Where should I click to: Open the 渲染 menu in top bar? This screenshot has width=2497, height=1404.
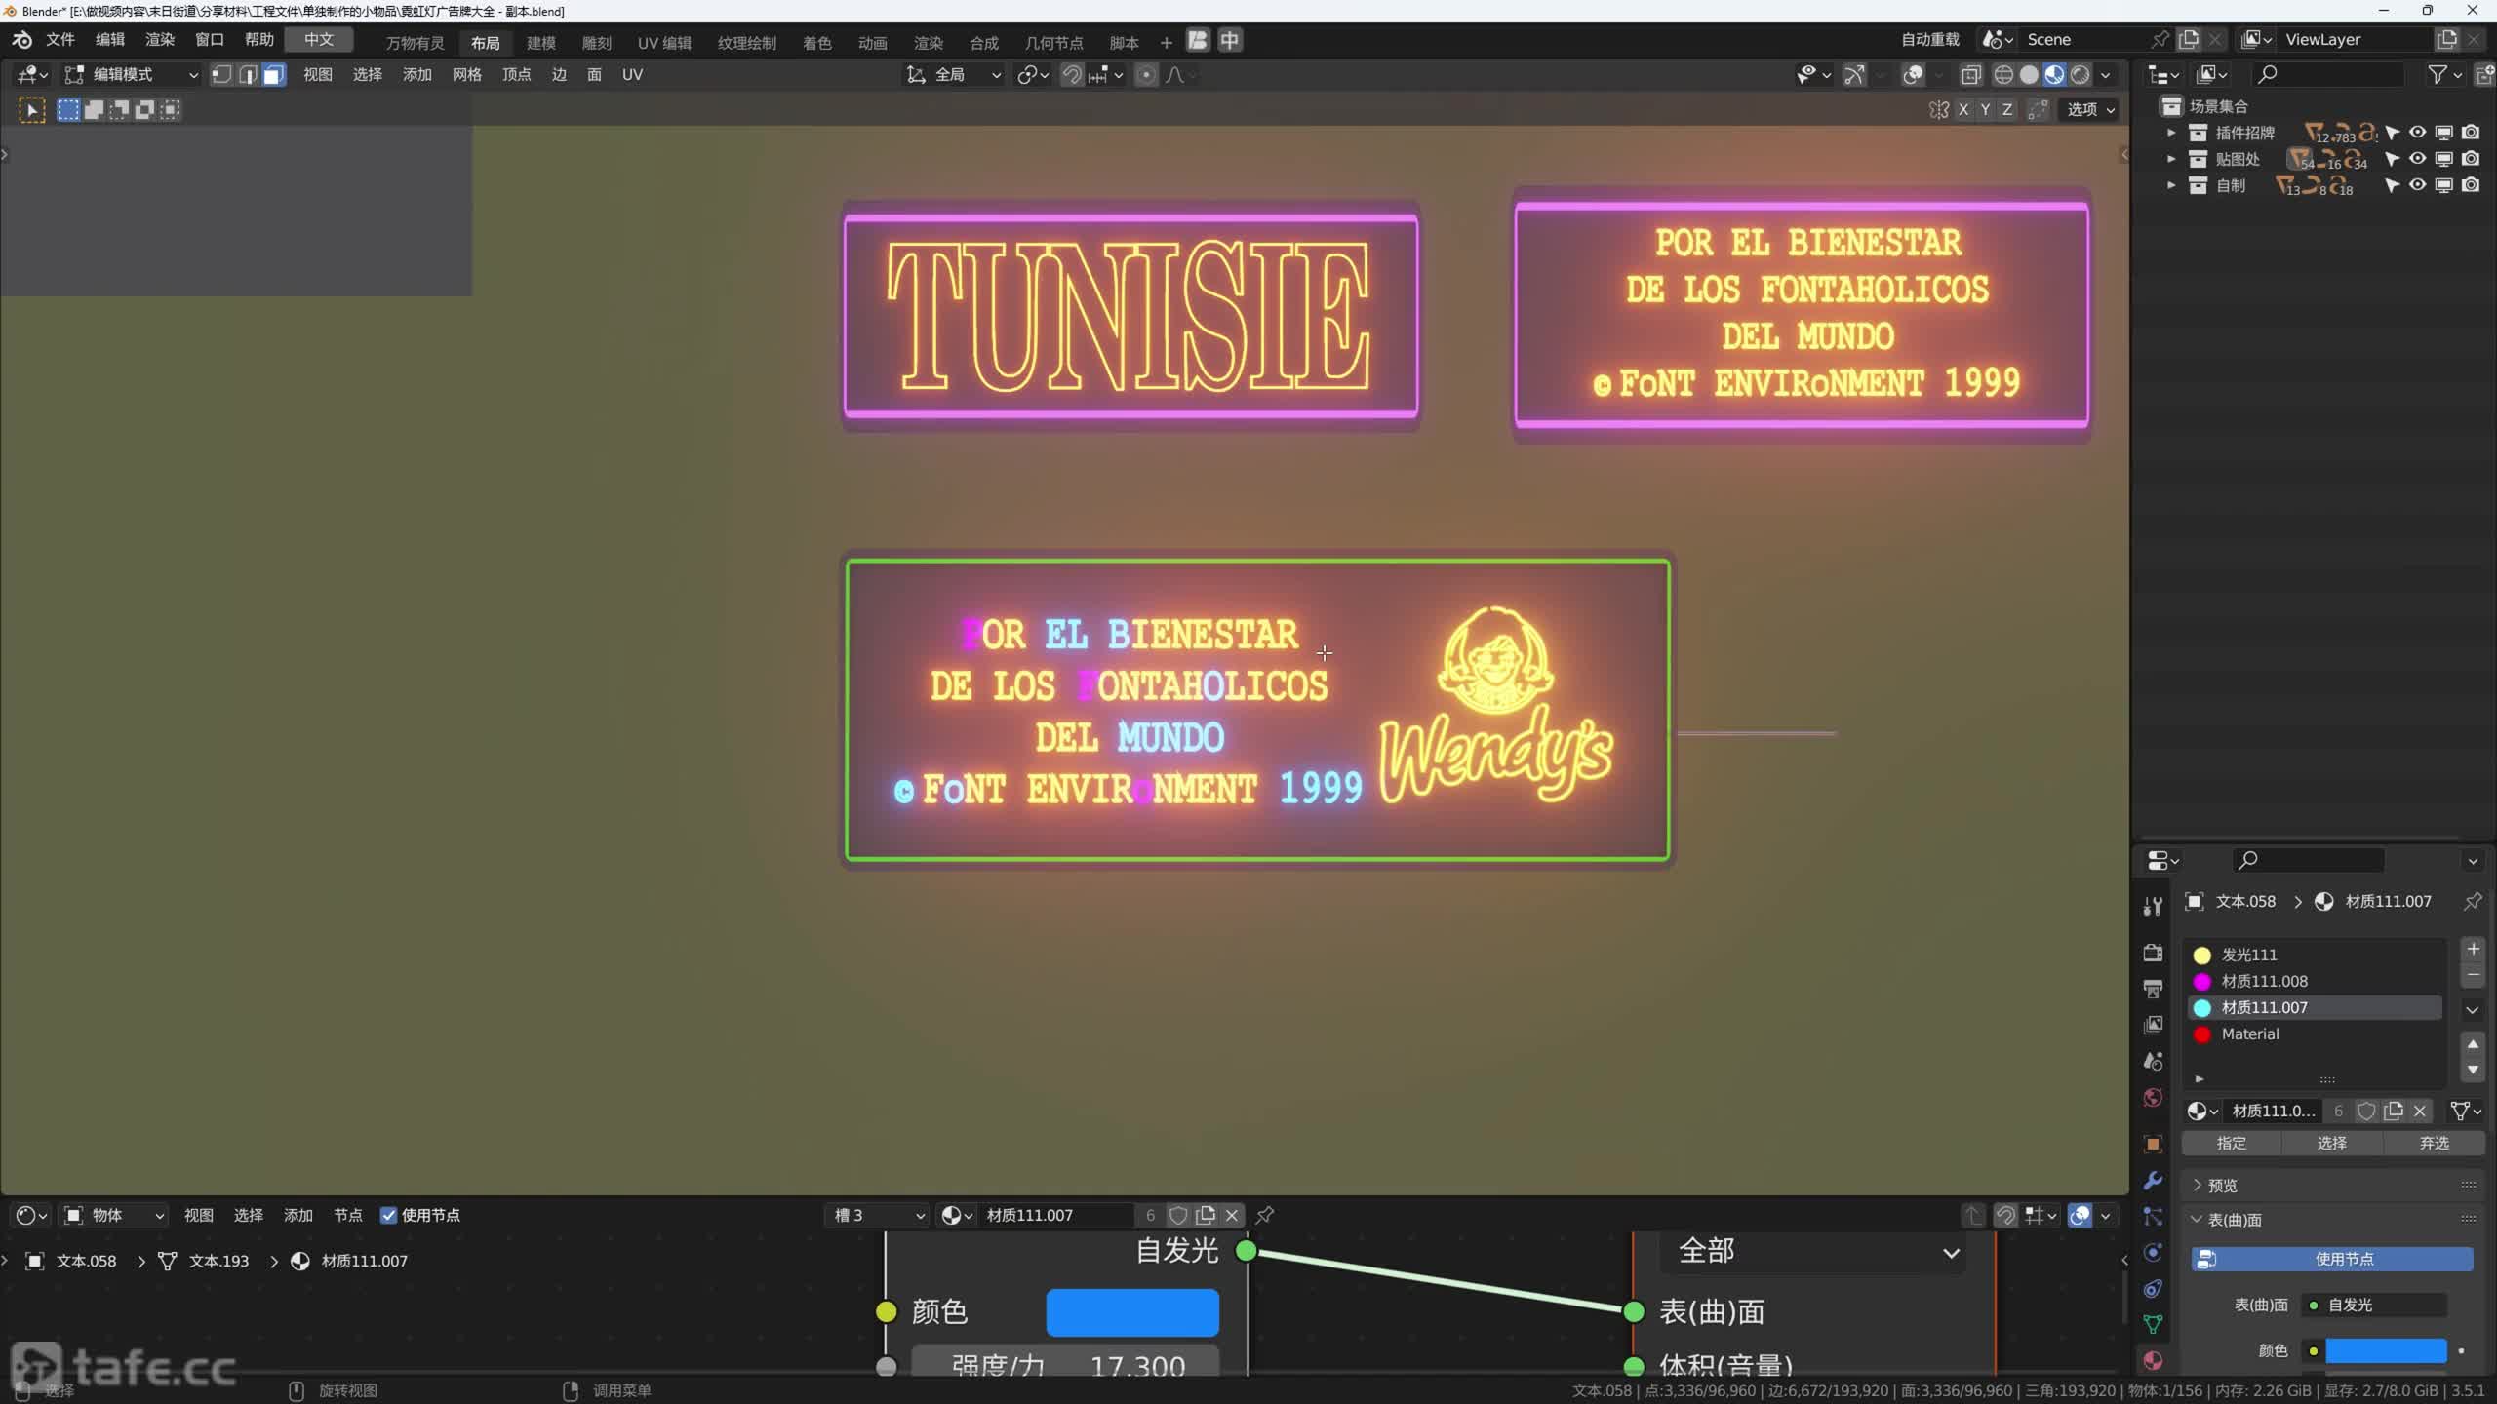pyautogui.click(x=160, y=40)
